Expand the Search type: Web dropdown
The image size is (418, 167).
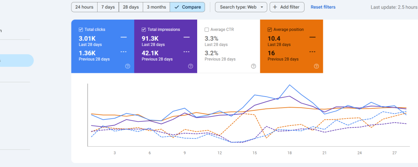[241, 7]
